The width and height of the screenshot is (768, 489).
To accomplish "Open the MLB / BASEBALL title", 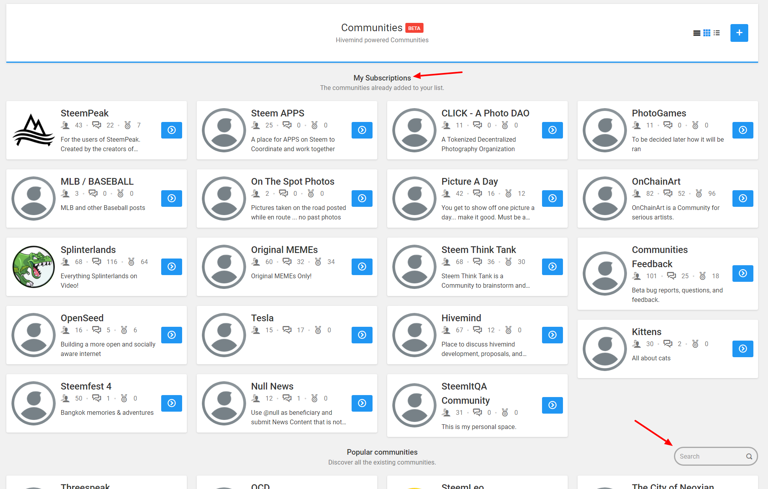I will coord(97,182).
